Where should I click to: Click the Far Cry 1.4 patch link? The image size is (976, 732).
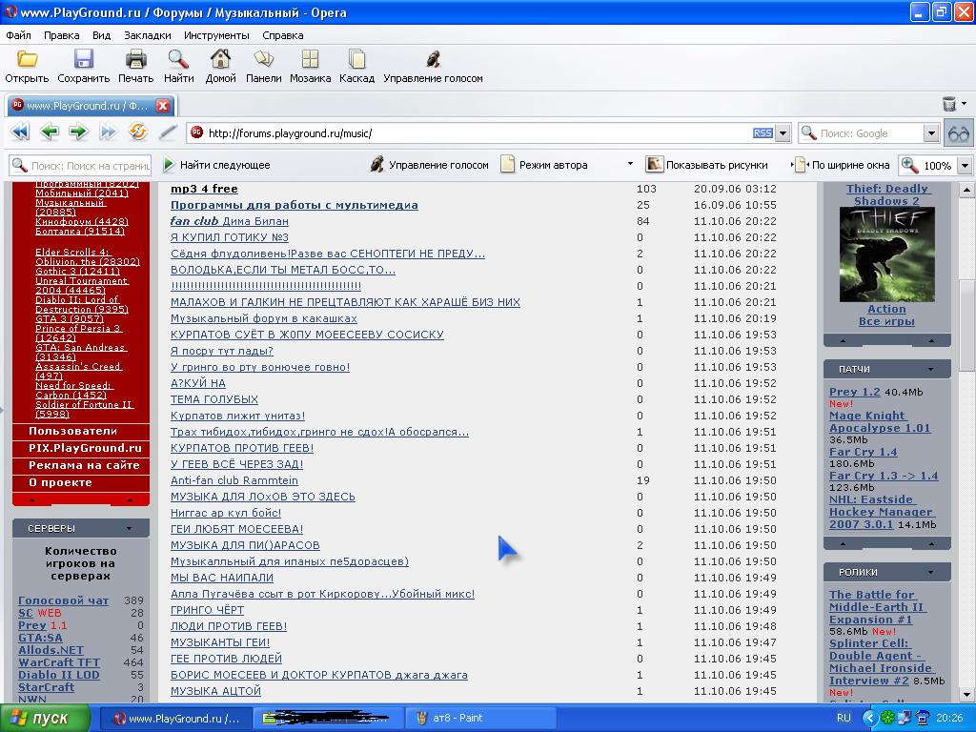863,452
